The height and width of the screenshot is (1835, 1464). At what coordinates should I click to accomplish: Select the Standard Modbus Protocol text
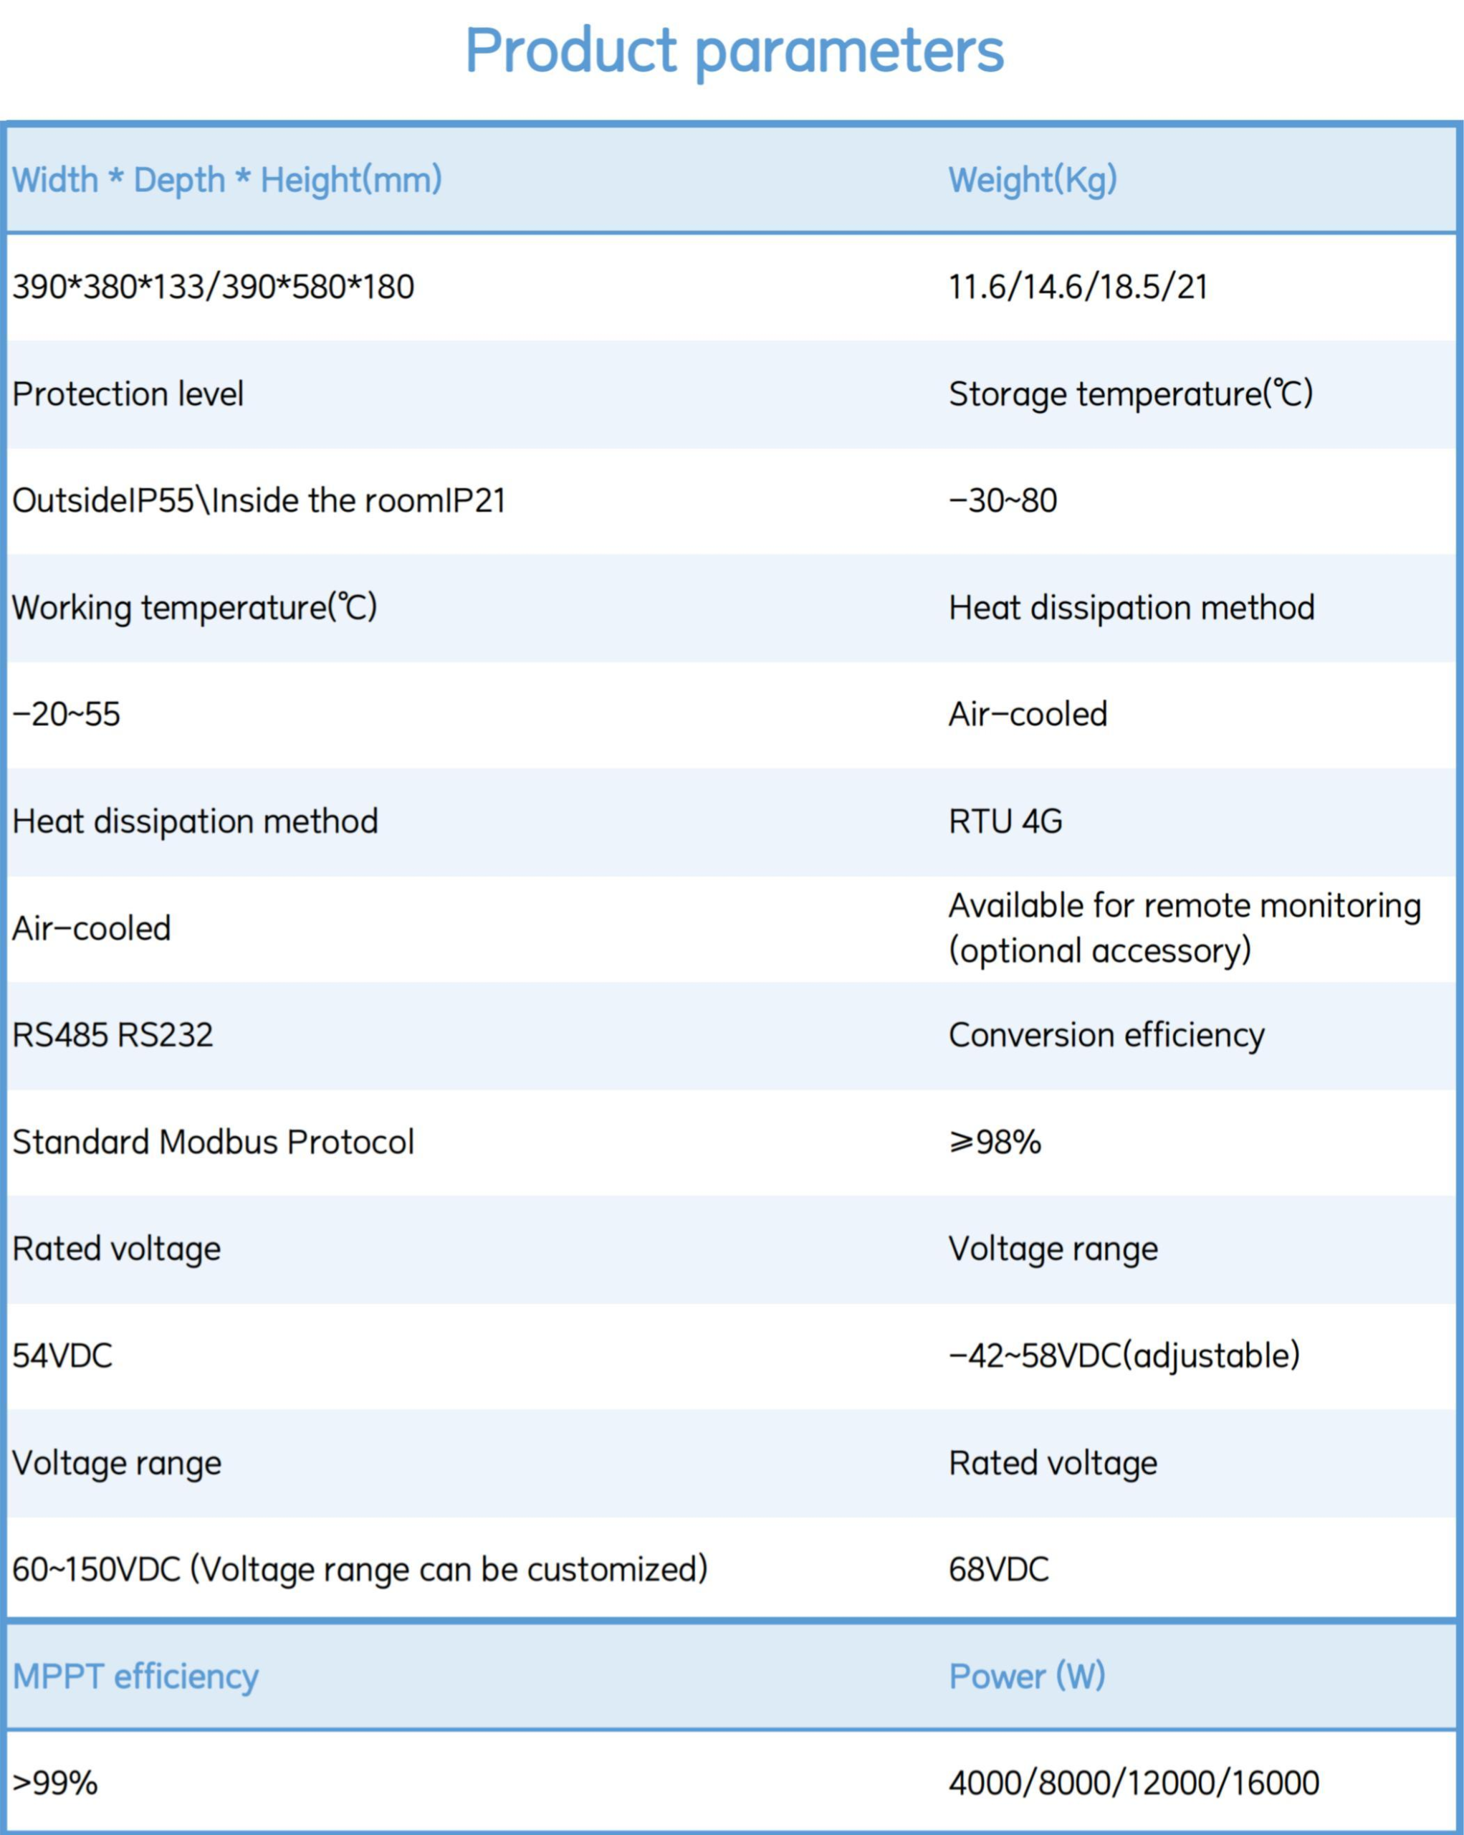pos(213,1142)
